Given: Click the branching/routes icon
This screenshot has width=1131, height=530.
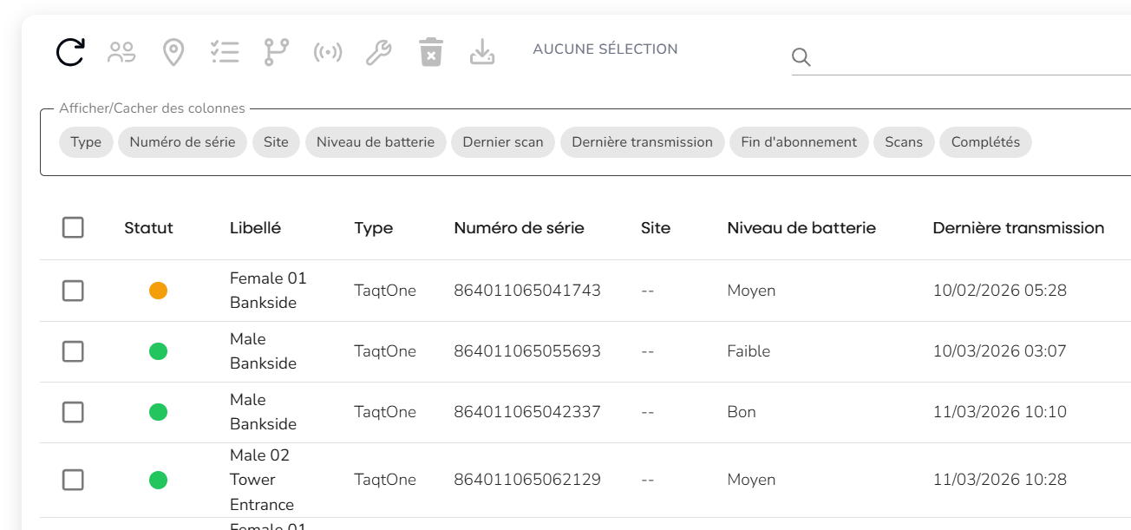Looking at the screenshot, I should pyautogui.click(x=276, y=51).
